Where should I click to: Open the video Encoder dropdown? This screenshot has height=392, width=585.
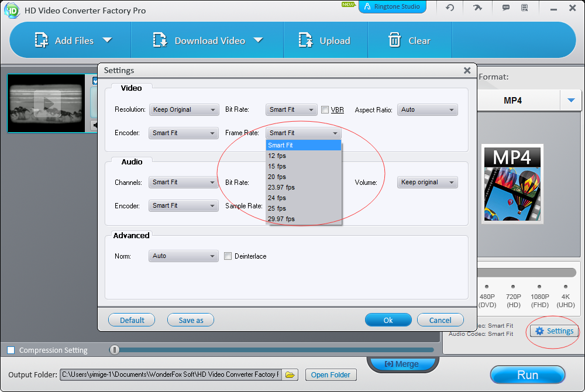pos(183,133)
